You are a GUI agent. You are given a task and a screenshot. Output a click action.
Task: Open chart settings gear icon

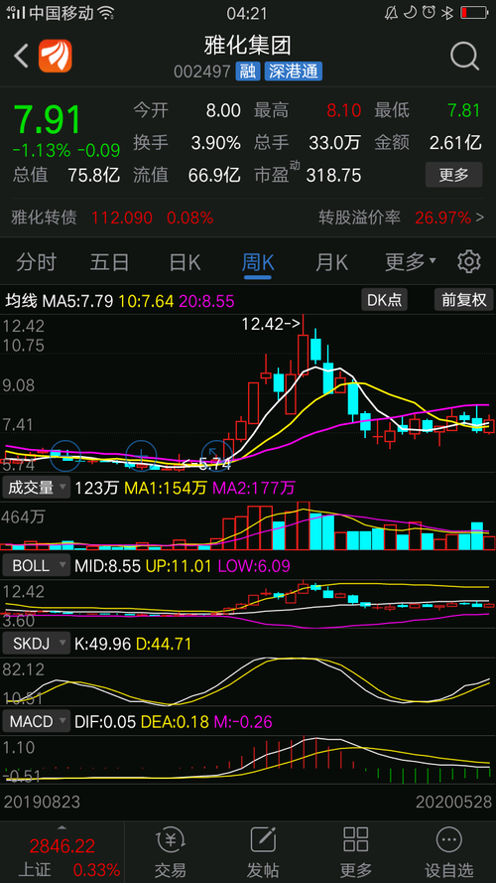(x=469, y=262)
